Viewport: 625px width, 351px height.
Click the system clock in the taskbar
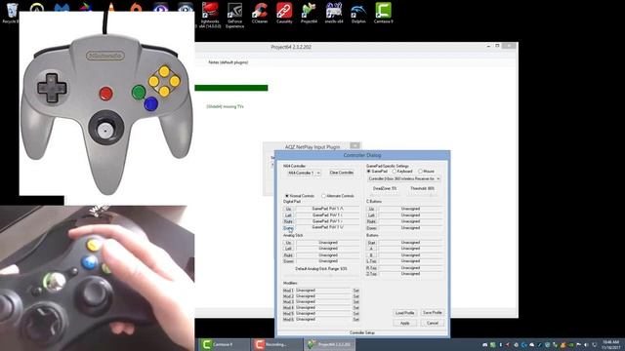[x=611, y=344]
